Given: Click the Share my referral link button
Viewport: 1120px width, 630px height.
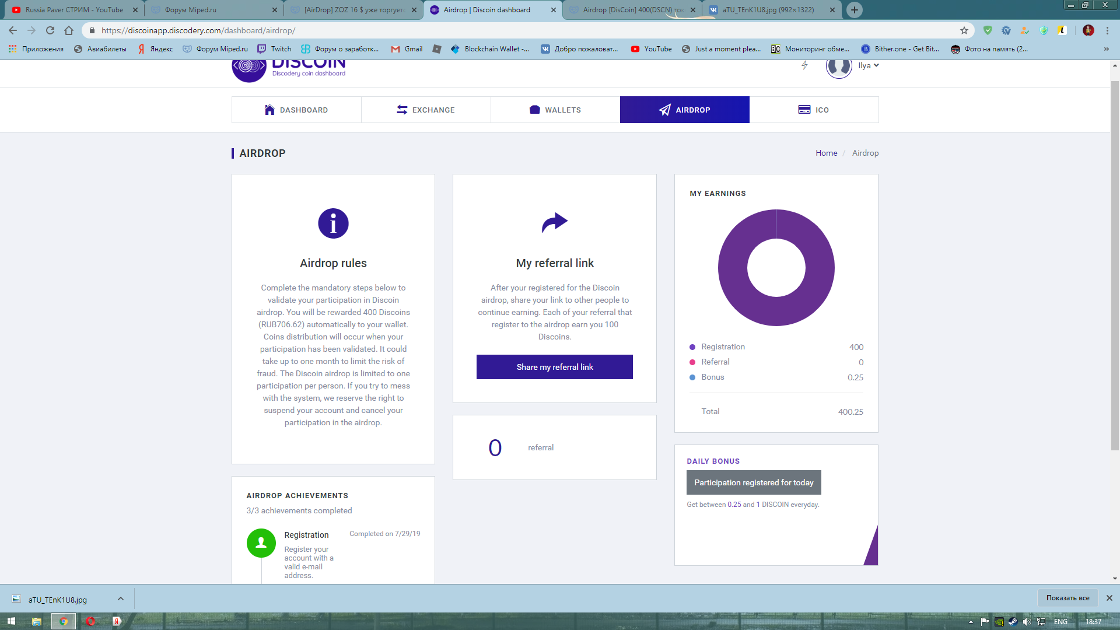Looking at the screenshot, I should [x=555, y=367].
